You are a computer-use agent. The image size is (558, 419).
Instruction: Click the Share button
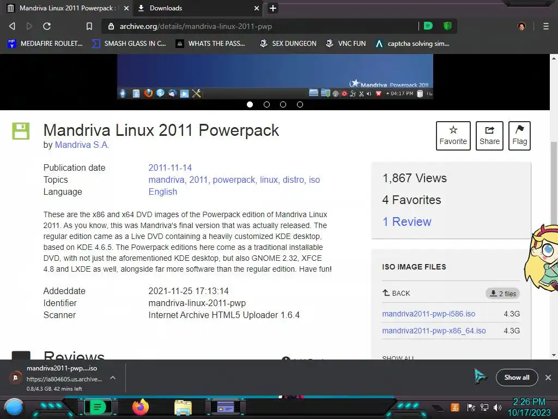coord(489,136)
